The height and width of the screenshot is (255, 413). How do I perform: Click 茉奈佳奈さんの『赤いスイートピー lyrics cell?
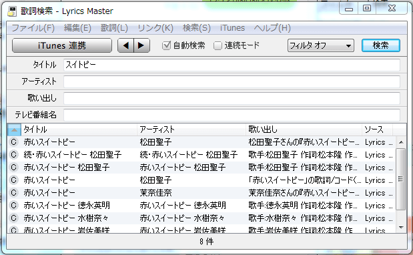(304, 193)
